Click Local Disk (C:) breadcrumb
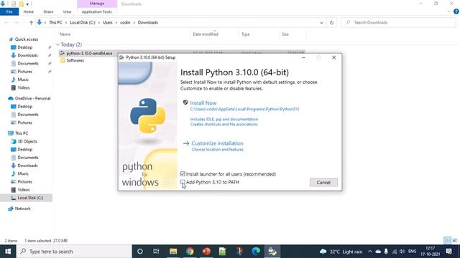The image size is (460, 258). pyautogui.click(x=83, y=22)
